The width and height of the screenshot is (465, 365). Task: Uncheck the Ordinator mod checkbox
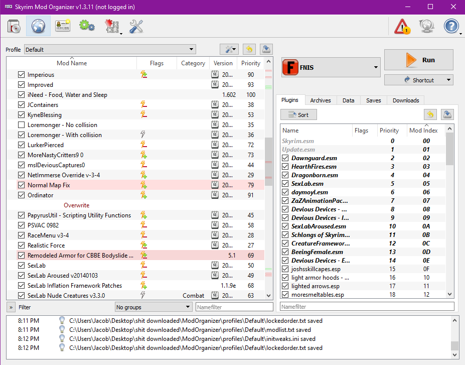[x=21, y=195]
